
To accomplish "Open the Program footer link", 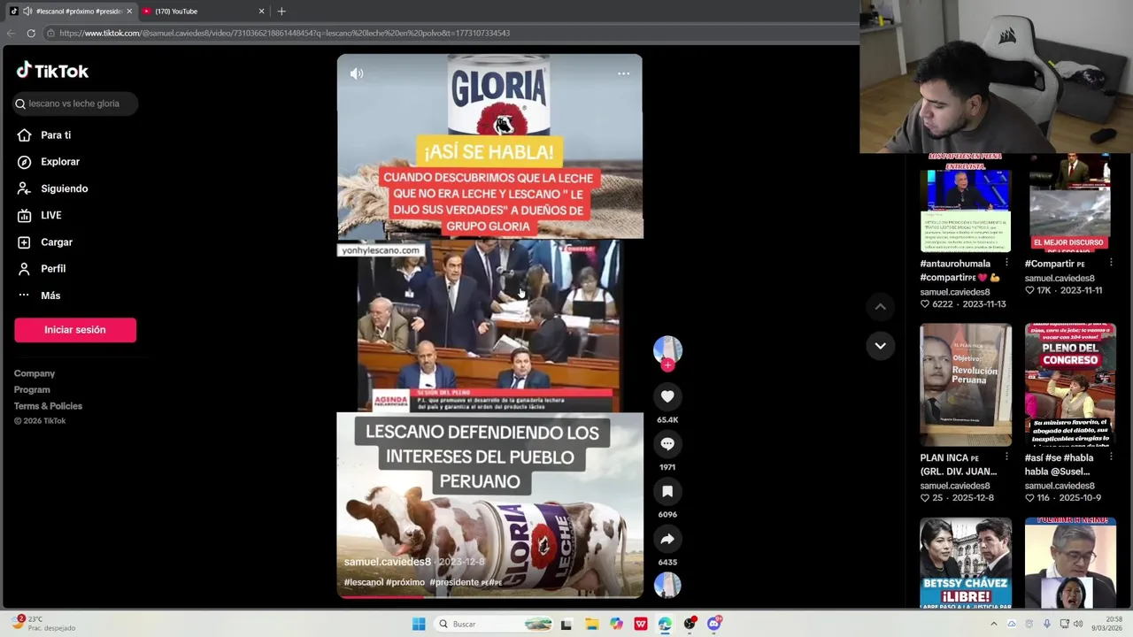I will tap(32, 389).
